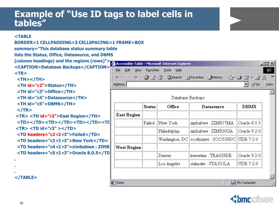Viewport: 279px width, 209px height.
Task: Click the Go button
Action: 256,84
